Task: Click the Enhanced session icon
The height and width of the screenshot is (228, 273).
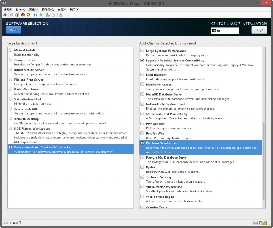Action: [x=61, y=15]
